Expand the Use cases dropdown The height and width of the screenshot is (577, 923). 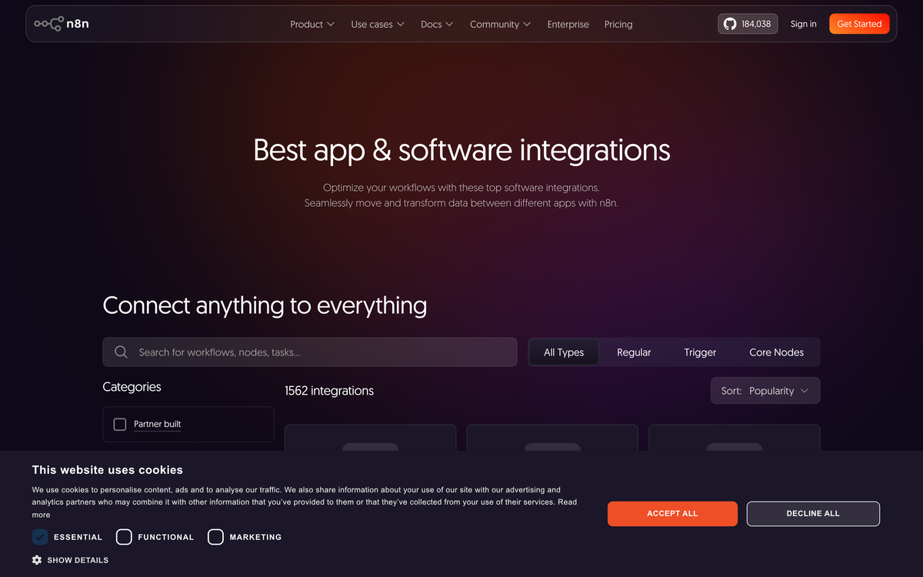pos(377,24)
